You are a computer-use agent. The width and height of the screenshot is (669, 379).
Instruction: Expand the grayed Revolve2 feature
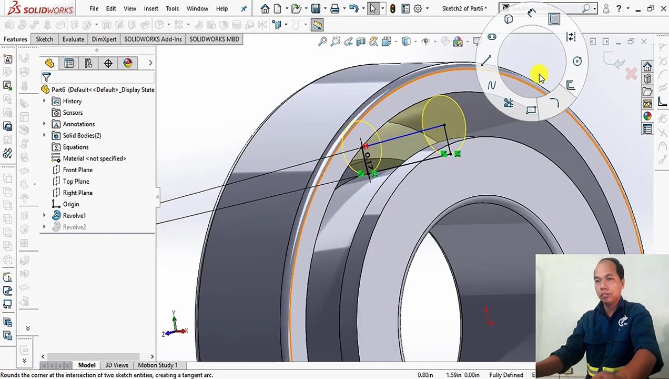tap(44, 227)
